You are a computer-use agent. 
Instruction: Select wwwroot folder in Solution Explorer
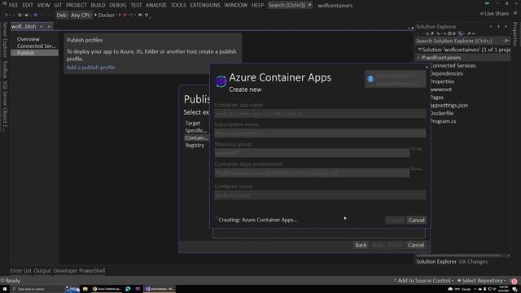440,90
